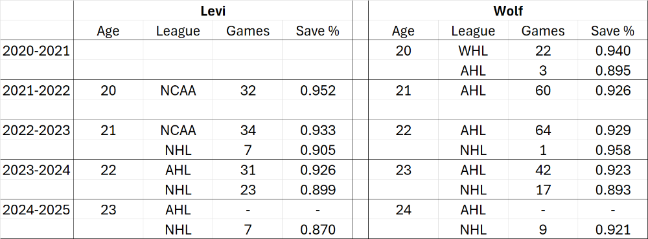Image resolution: width=648 pixels, height=239 pixels.
Task: Click the 2024-2025 season row label
Action: point(37,209)
